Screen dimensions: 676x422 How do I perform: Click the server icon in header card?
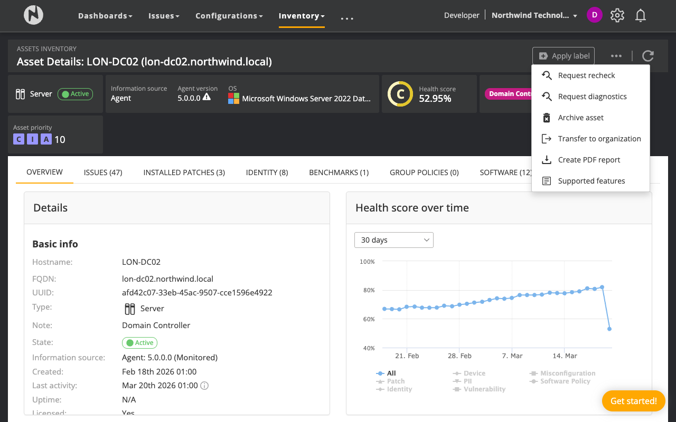[20, 94]
